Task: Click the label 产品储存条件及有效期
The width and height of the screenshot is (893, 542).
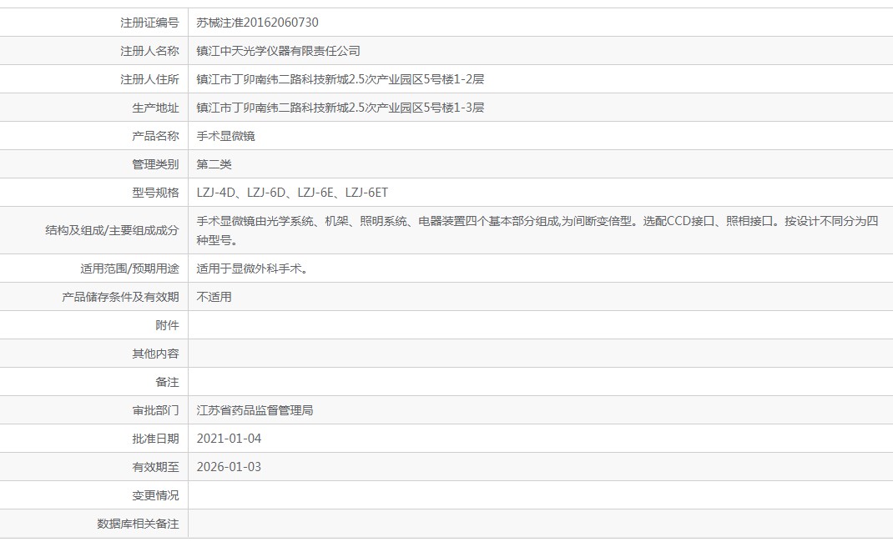Action: 120,297
